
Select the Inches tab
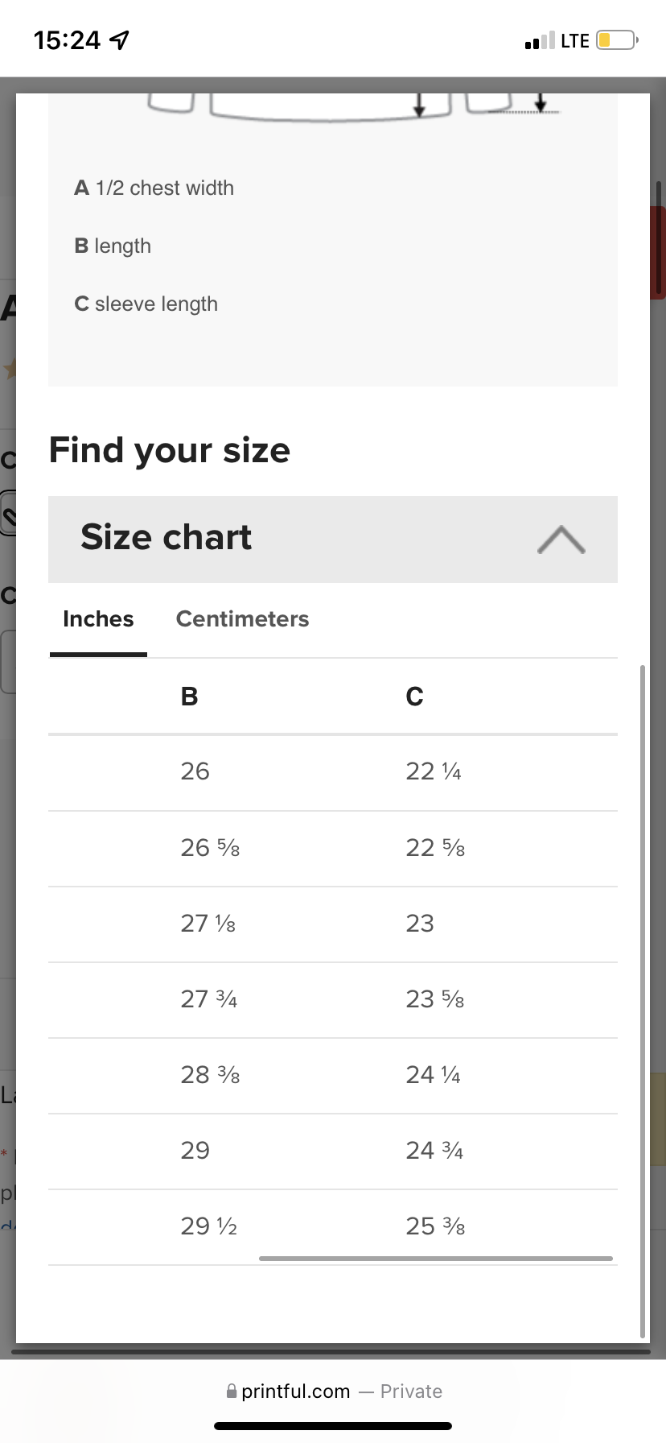point(98,618)
